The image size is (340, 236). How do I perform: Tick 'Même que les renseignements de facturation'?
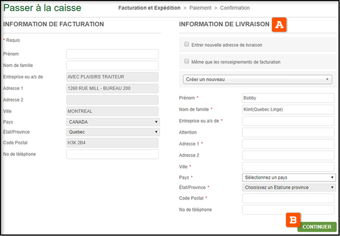187,62
